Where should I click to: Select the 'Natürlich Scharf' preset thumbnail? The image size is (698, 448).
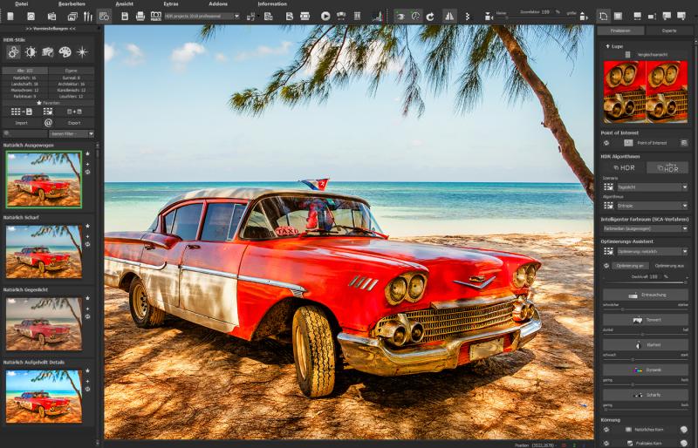click(x=44, y=251)
